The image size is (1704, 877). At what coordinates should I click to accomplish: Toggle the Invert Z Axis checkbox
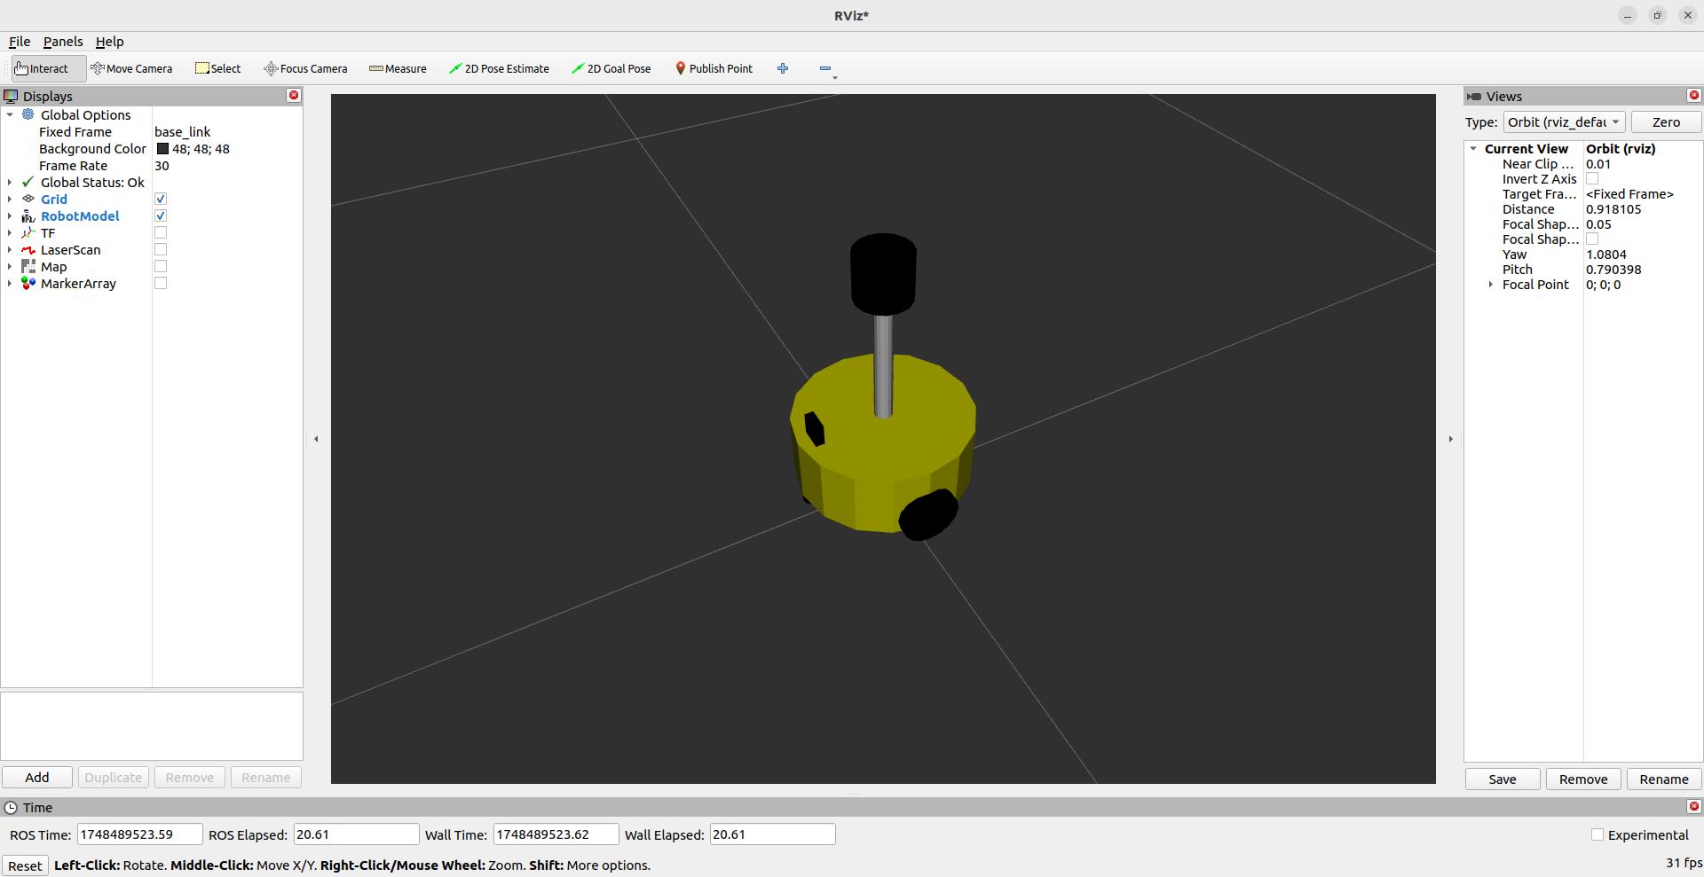(1592, 178)
